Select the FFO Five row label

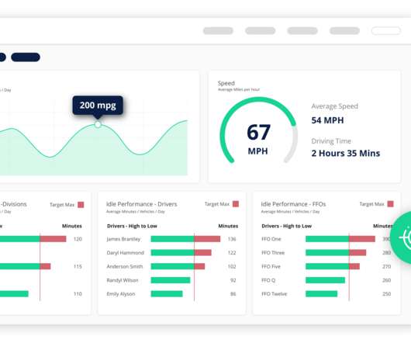point(271,266)
